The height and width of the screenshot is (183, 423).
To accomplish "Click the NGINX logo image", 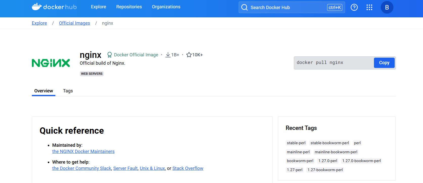I will point(51,63).
